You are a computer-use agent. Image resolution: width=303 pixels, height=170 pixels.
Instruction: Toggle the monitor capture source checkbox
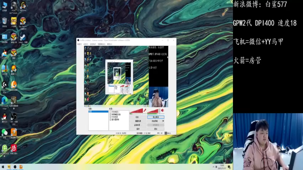click(111, 119)
